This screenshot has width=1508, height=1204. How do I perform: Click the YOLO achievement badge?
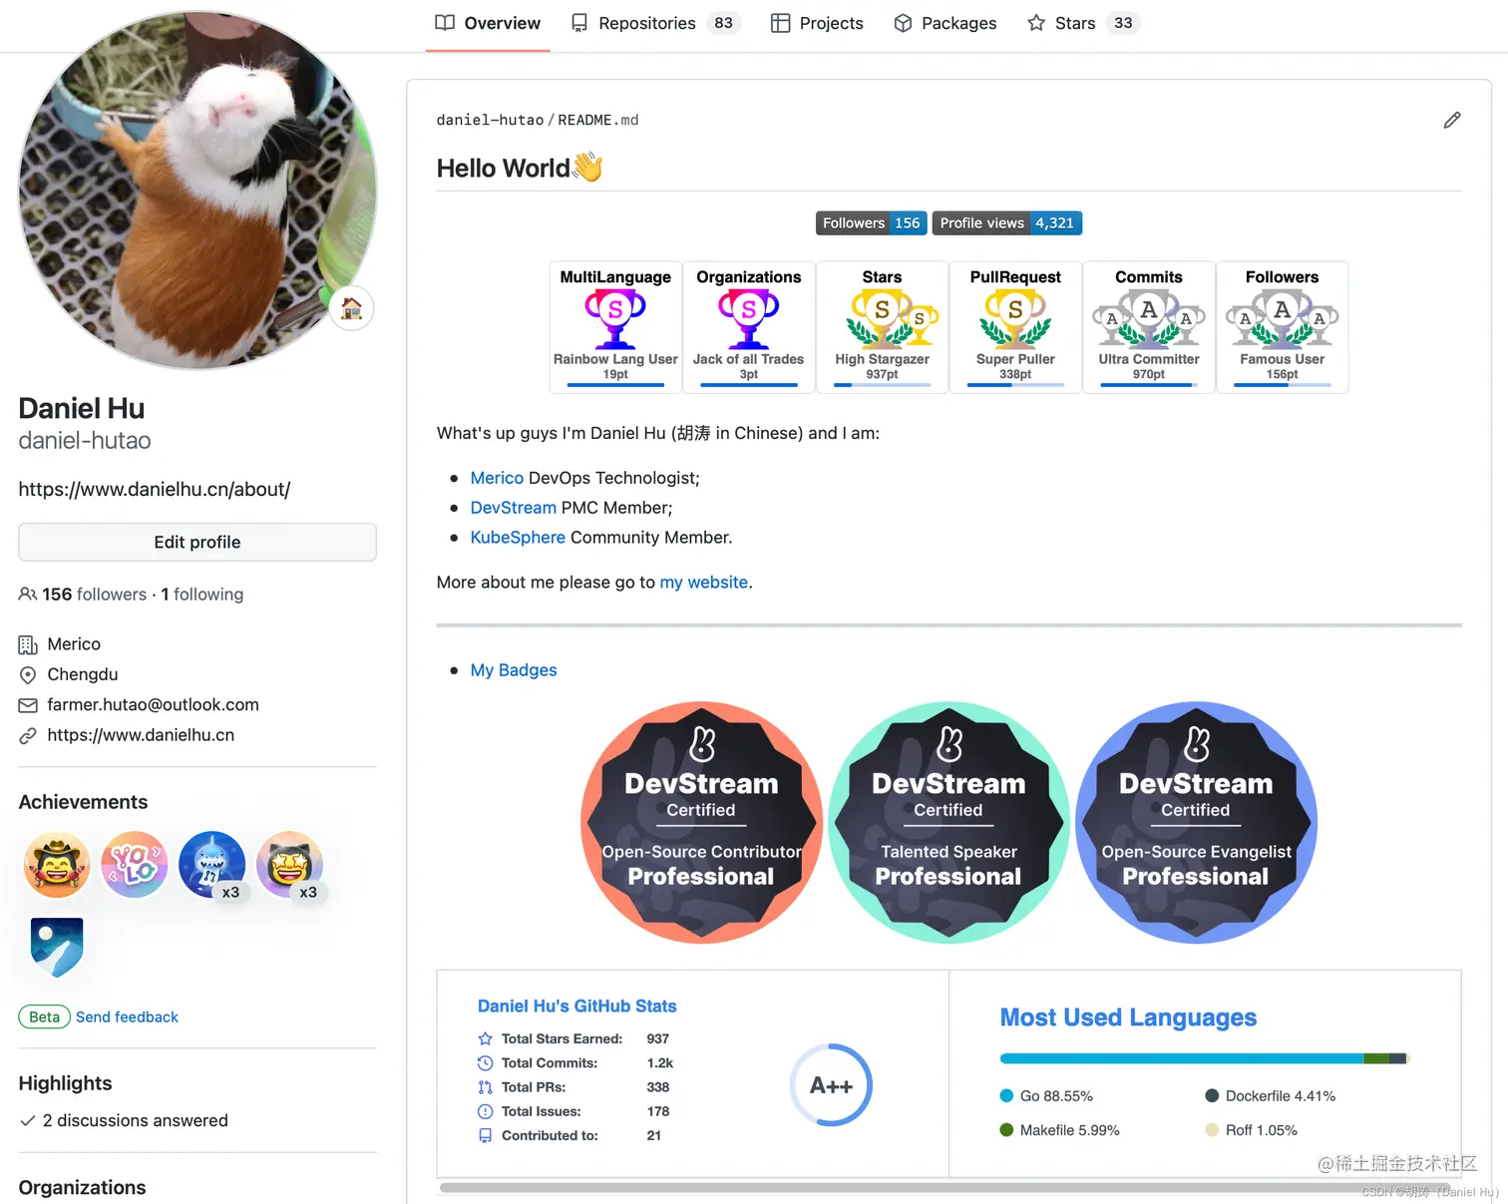point(135,865)
